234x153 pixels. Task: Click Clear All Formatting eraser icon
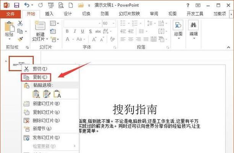click(112, 39)
